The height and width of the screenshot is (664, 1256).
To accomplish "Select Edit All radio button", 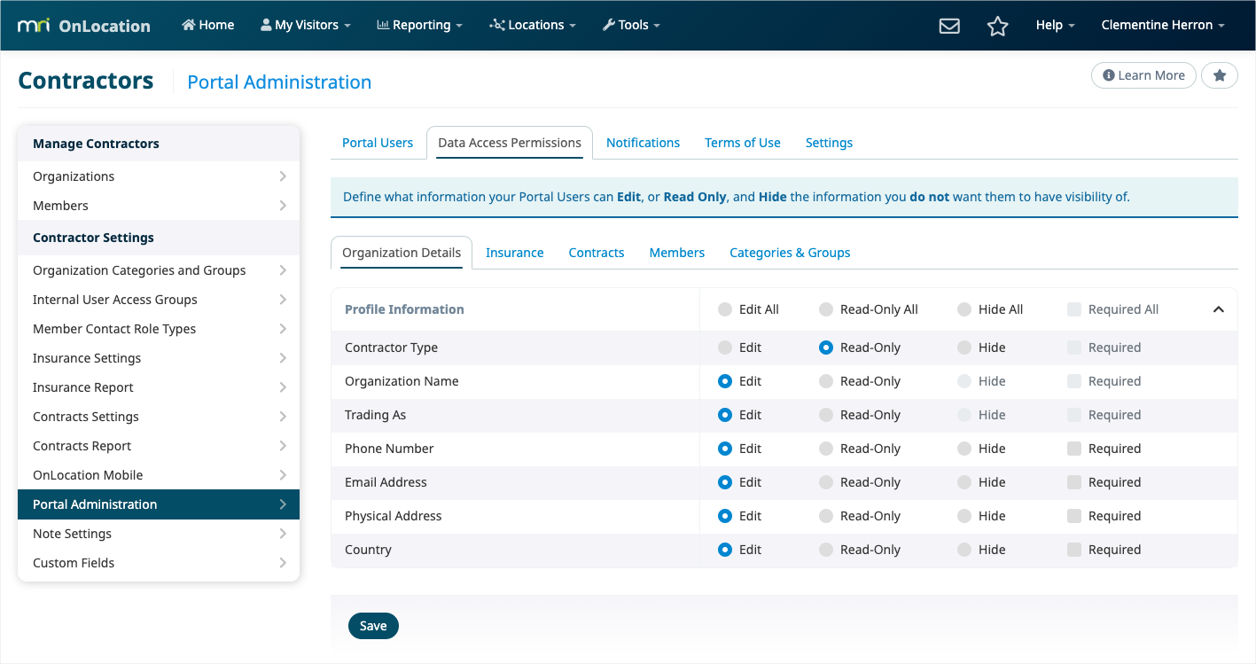I will click(x=725, y=309).
